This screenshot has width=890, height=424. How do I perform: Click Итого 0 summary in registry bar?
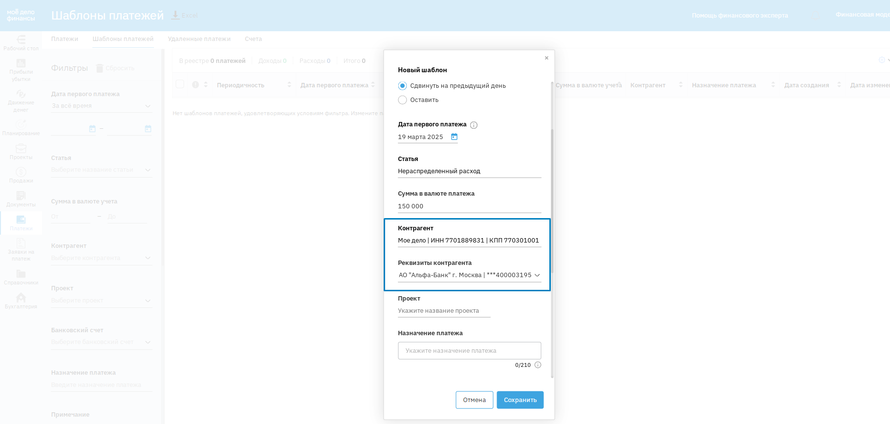pyautogui.click(x=354, y=61)
